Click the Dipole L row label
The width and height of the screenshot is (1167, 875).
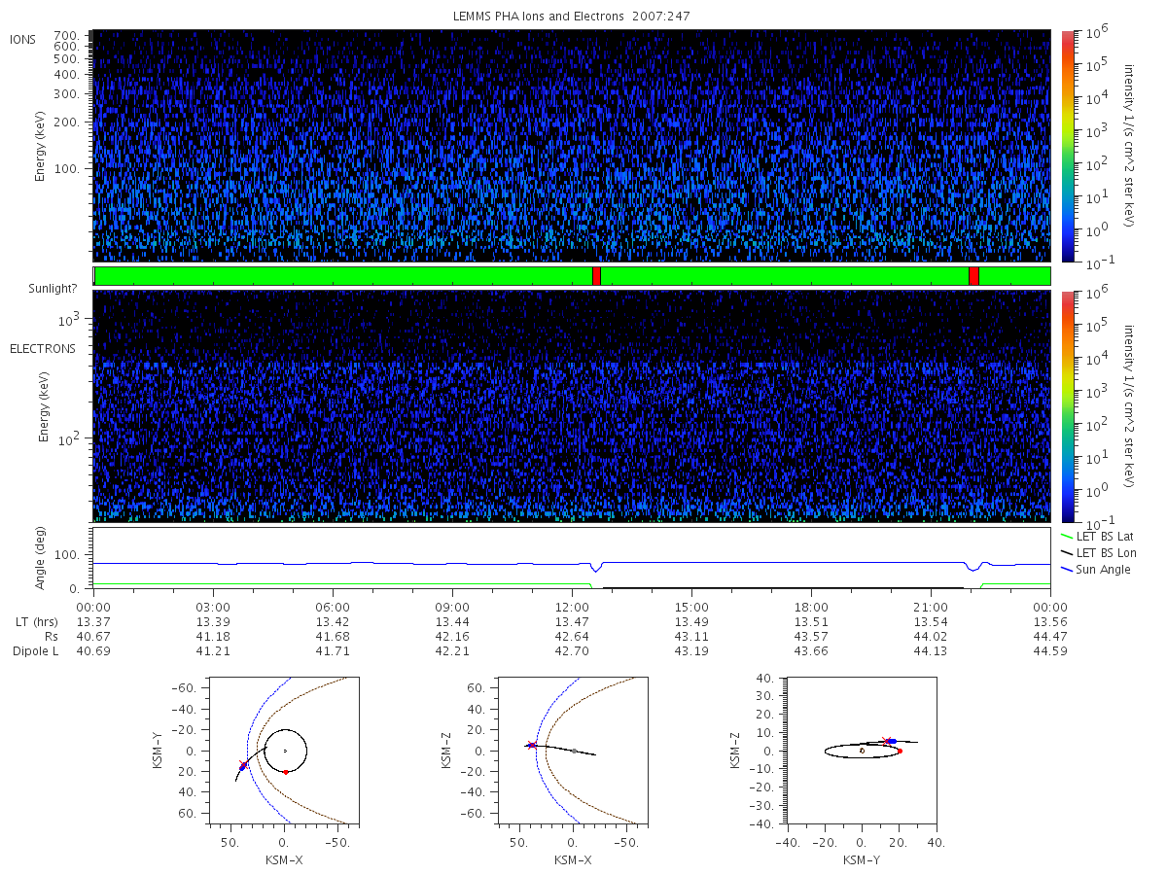point(35,651)
